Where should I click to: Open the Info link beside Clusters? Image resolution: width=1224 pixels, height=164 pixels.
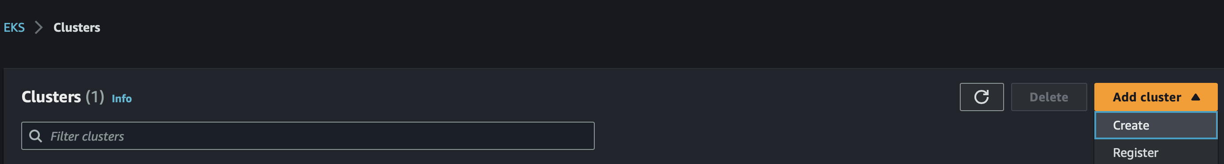[x=122, y=98]
